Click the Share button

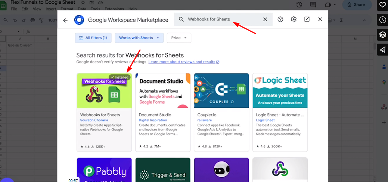pos(357,4)
